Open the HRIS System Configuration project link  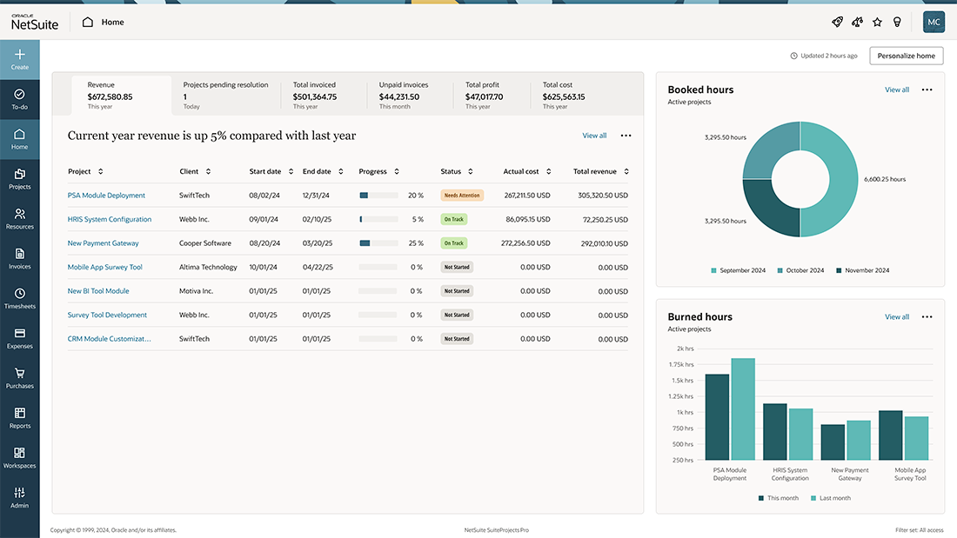(109, 219)
